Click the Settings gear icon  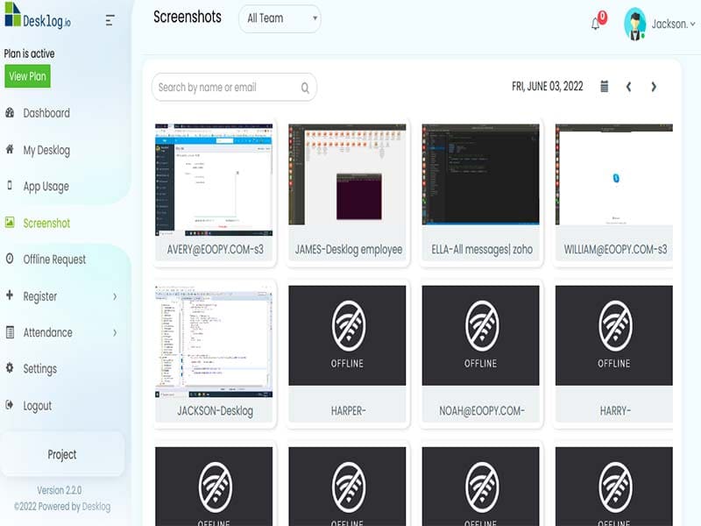coord(10,368)
